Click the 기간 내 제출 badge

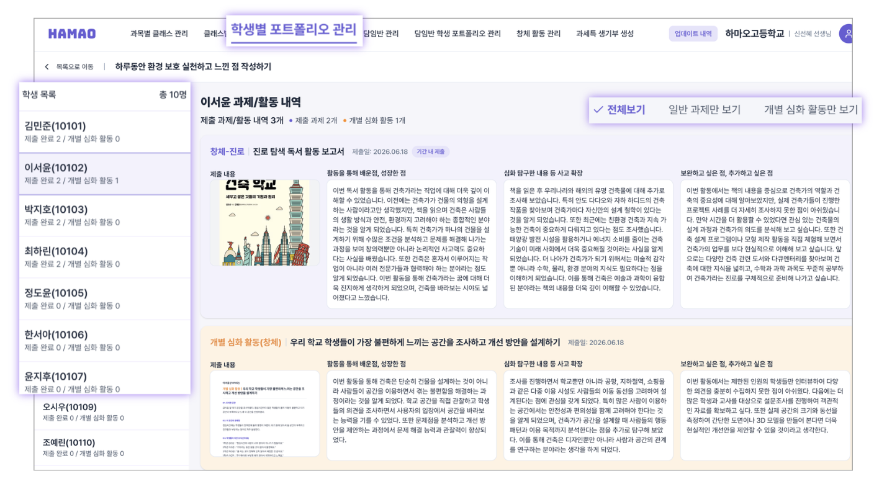431,151
